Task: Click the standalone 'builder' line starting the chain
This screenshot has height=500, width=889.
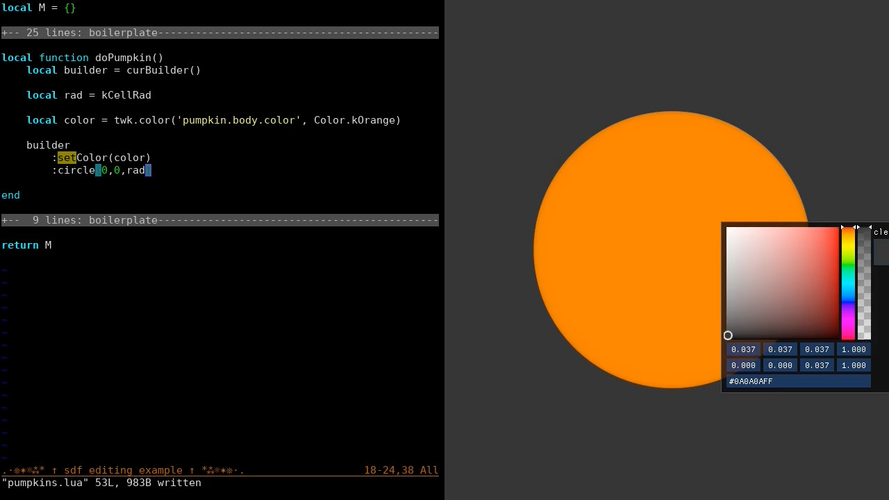Action: [x=48, y=145]
